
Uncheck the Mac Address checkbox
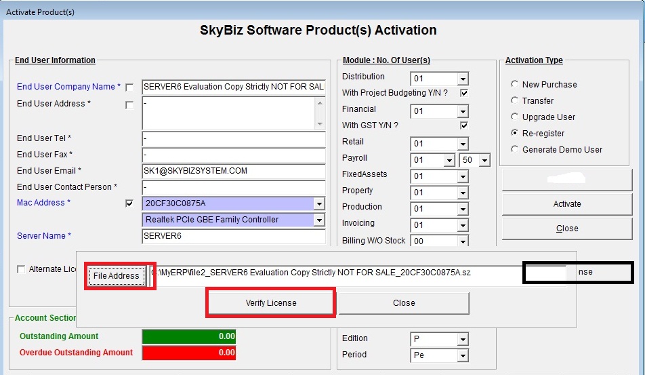point(129,203)
